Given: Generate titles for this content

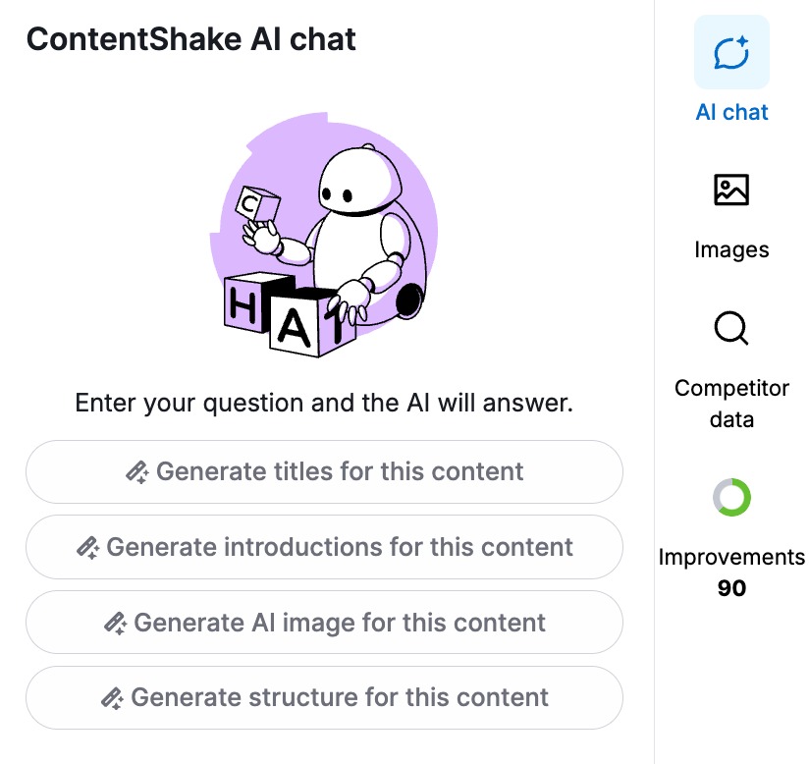Looking at the screenshot, I should 324,471.
